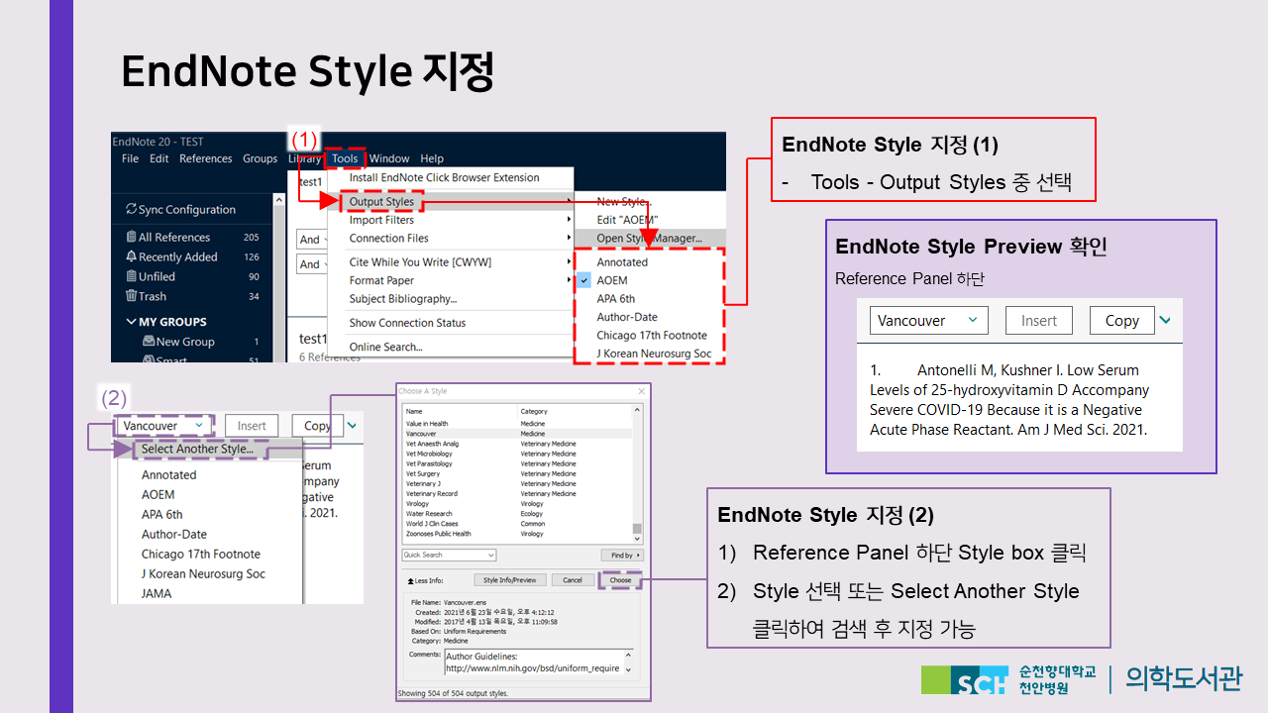This screenshot has height=713, width=1268.
Task: Open the Window menu
Action: click(x=389, y=158)
